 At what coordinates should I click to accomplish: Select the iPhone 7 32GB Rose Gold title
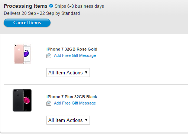coord(72,49)
